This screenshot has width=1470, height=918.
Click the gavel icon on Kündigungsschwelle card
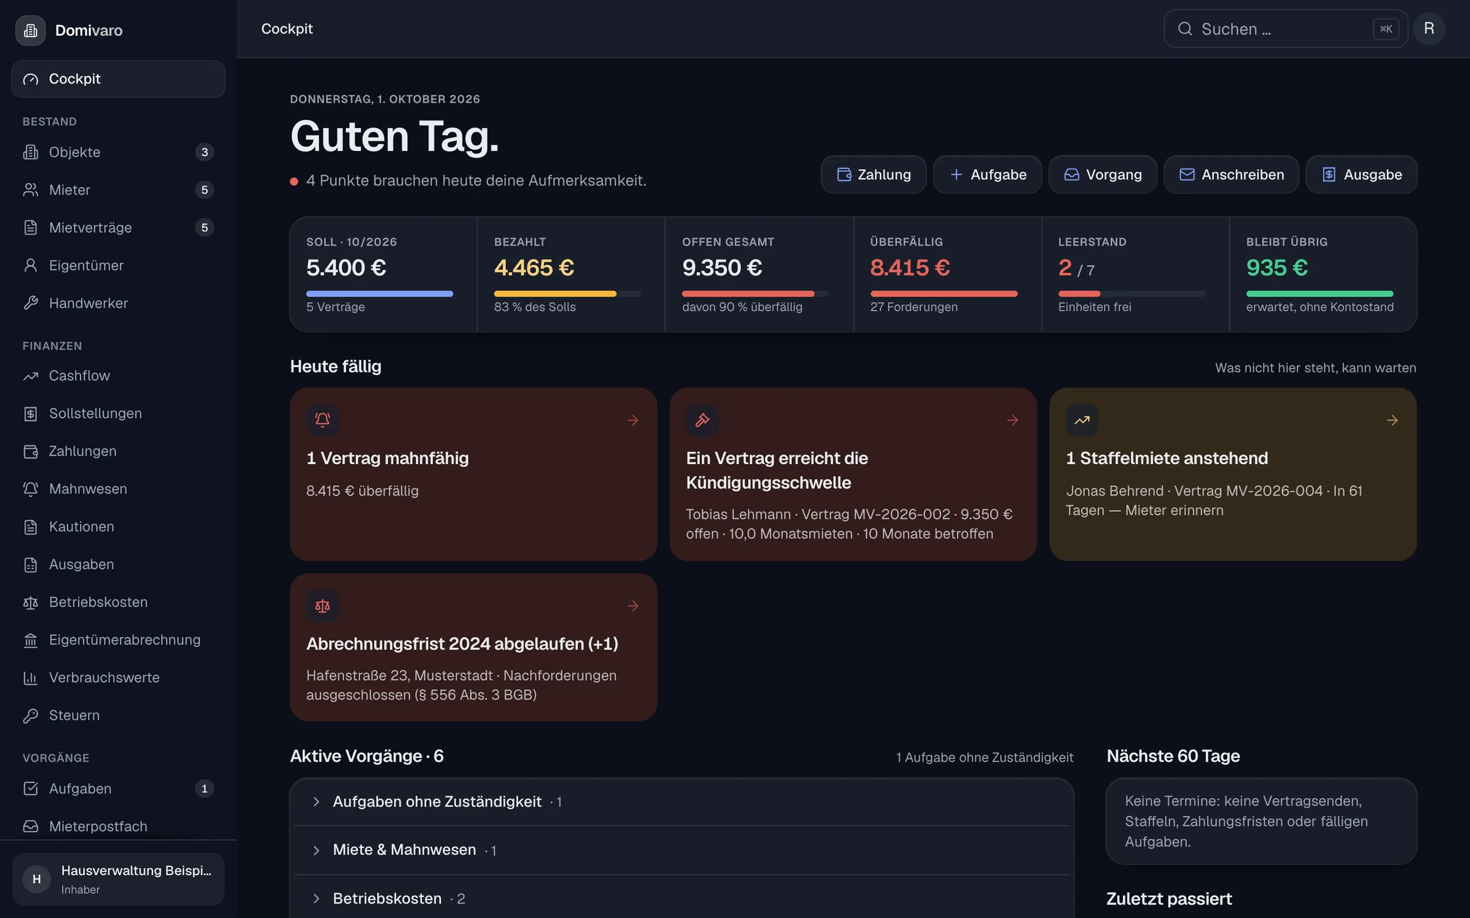(x=702, y=420)
